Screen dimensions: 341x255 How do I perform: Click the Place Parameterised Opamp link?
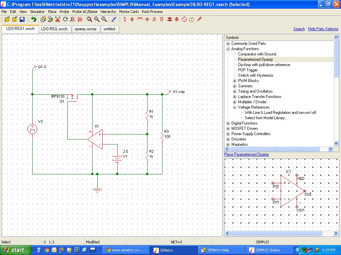click(x=246, y=154)
